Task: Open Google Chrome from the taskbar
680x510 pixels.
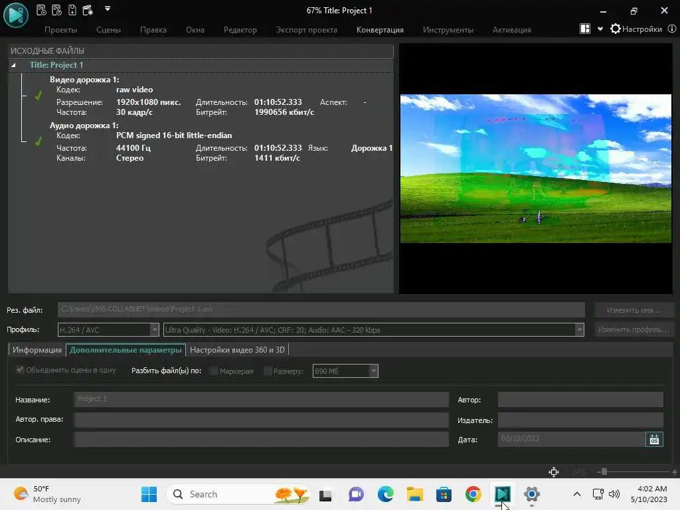Action: pyautogui.click(x=473, y=494)
